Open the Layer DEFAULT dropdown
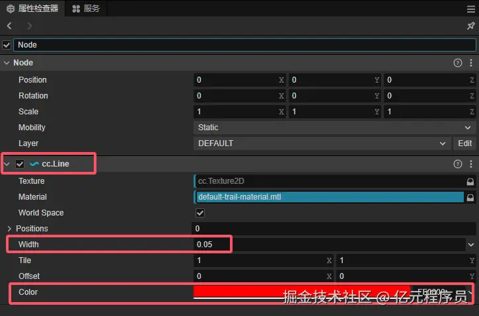Image resolution: width=479 pixels, height=316 pixels. coord(322,143)
